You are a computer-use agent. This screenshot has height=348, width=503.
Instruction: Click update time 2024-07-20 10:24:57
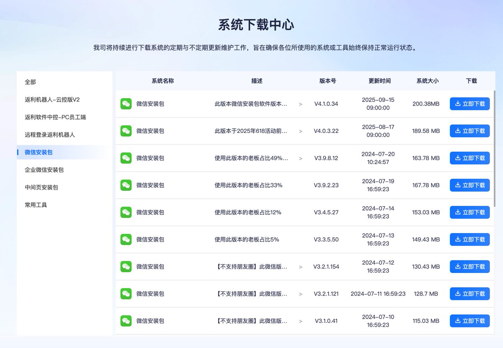click(378, 158)
